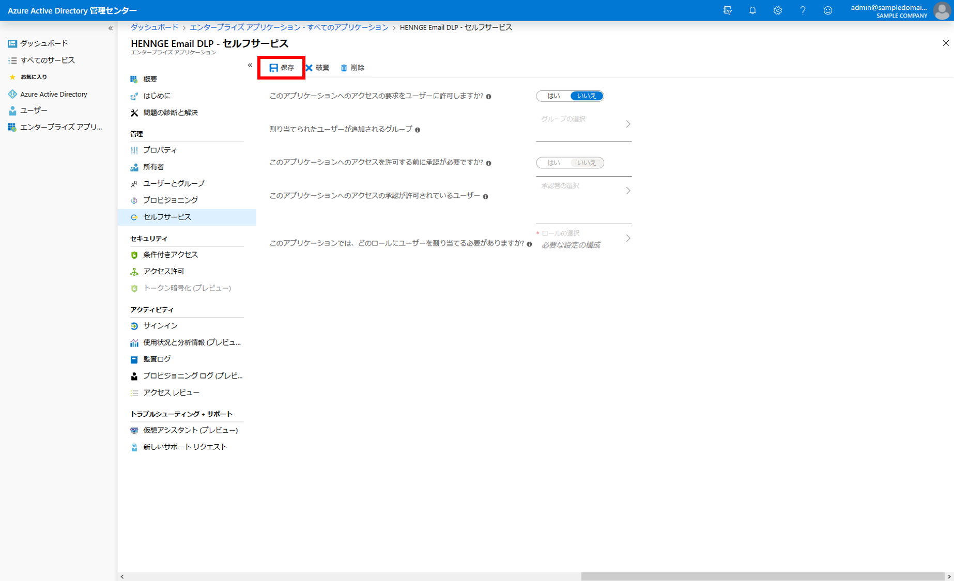Screen dimensions: 954x581
Task: Set approval required toggle to いいえ
Action: click(587, 163)
